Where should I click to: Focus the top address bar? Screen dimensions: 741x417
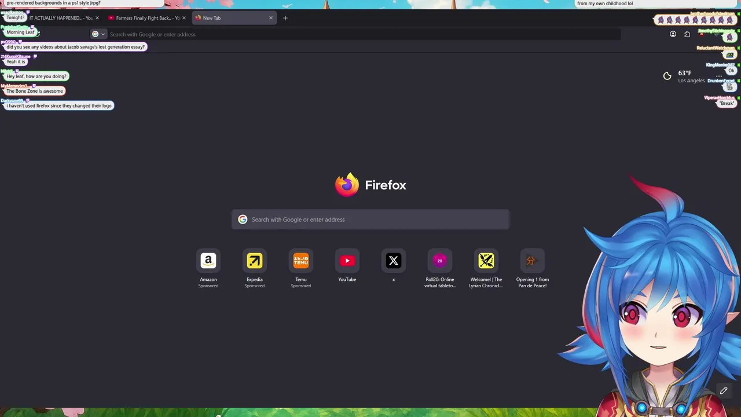point(355,34)
